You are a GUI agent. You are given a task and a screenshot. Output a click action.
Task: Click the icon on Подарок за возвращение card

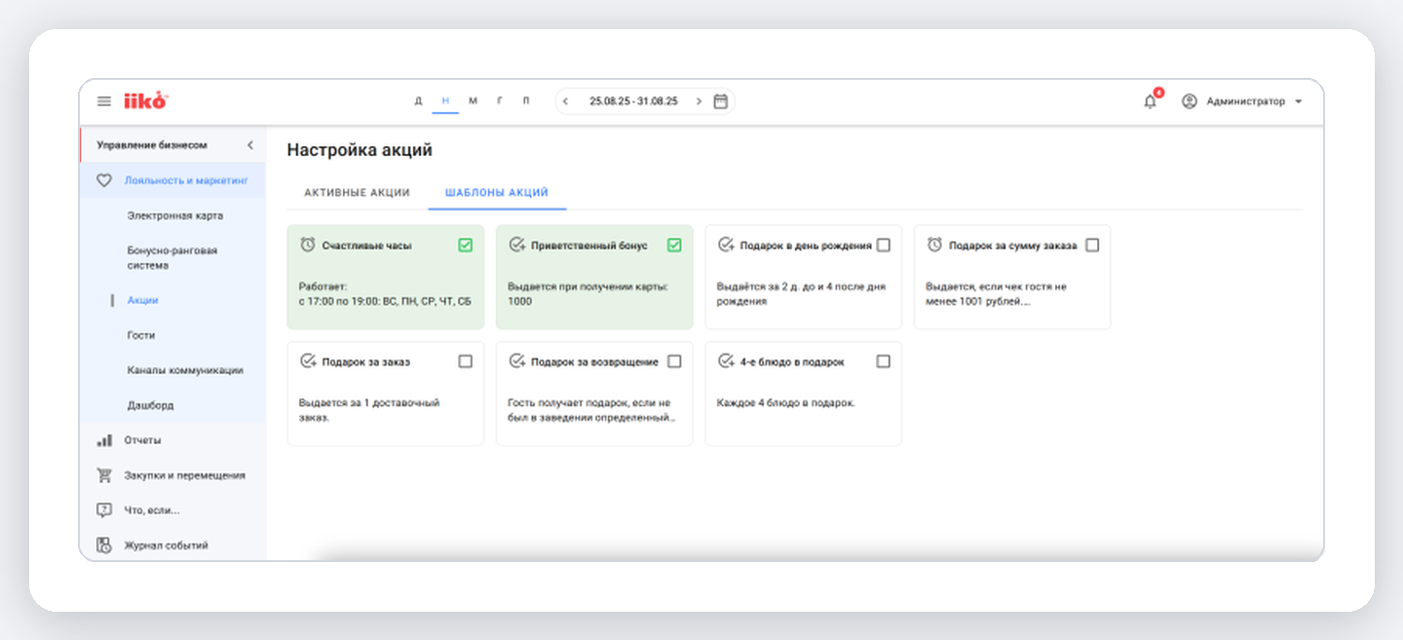coord(517,361)
